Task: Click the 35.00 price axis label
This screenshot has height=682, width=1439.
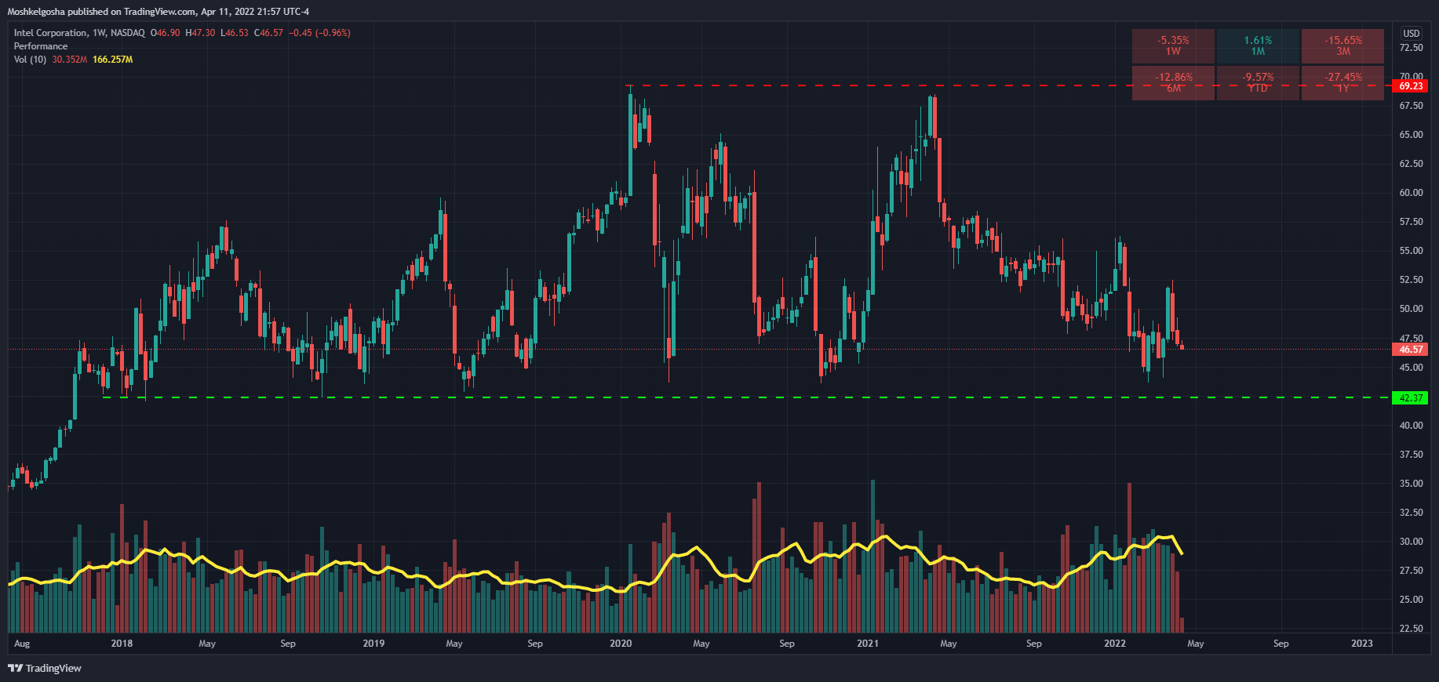Action: click(1411, 484)
